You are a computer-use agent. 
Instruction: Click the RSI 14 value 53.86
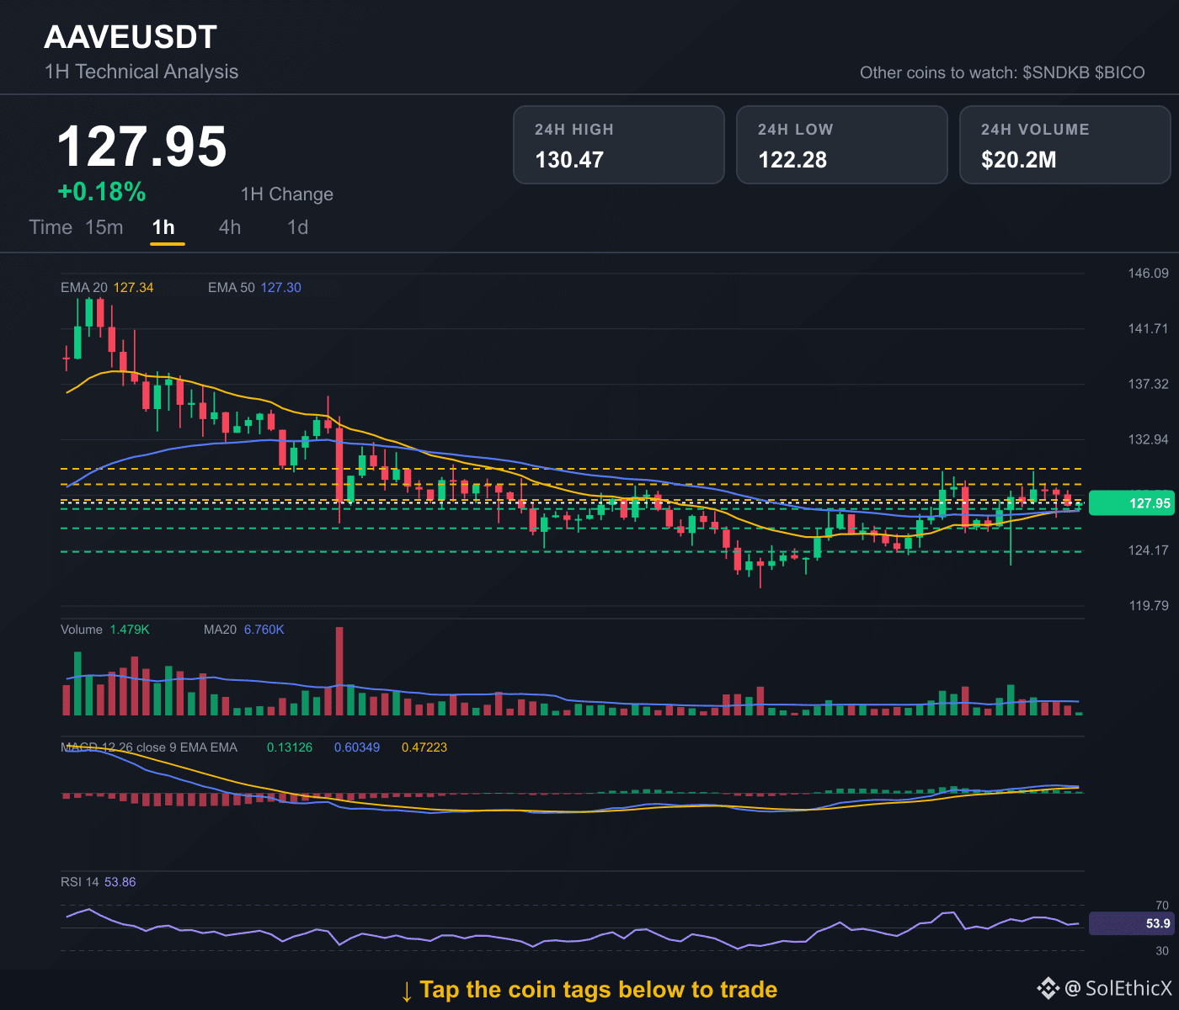(x=120, y=882)
